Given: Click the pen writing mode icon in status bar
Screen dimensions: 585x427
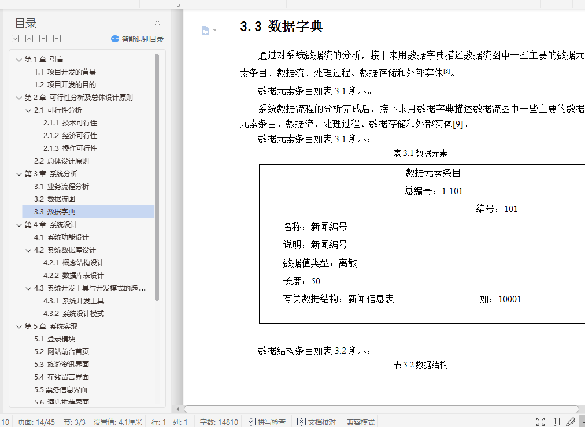Looking at the screenshot, I should (x=570, y=422).
